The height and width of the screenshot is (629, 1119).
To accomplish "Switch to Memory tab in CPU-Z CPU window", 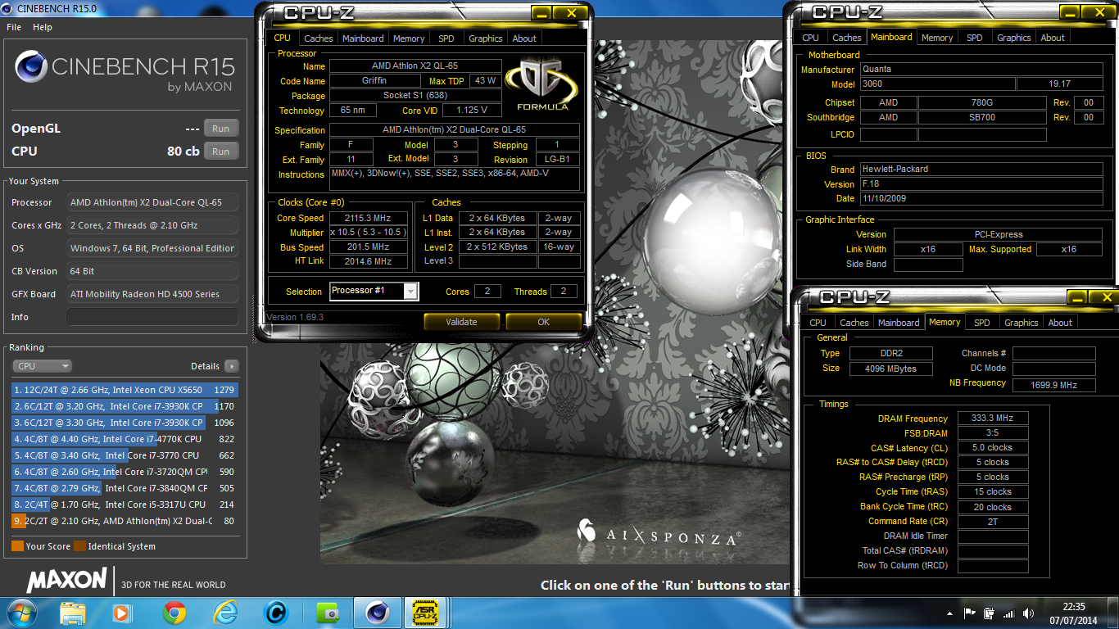I will (x=409, y=38).
